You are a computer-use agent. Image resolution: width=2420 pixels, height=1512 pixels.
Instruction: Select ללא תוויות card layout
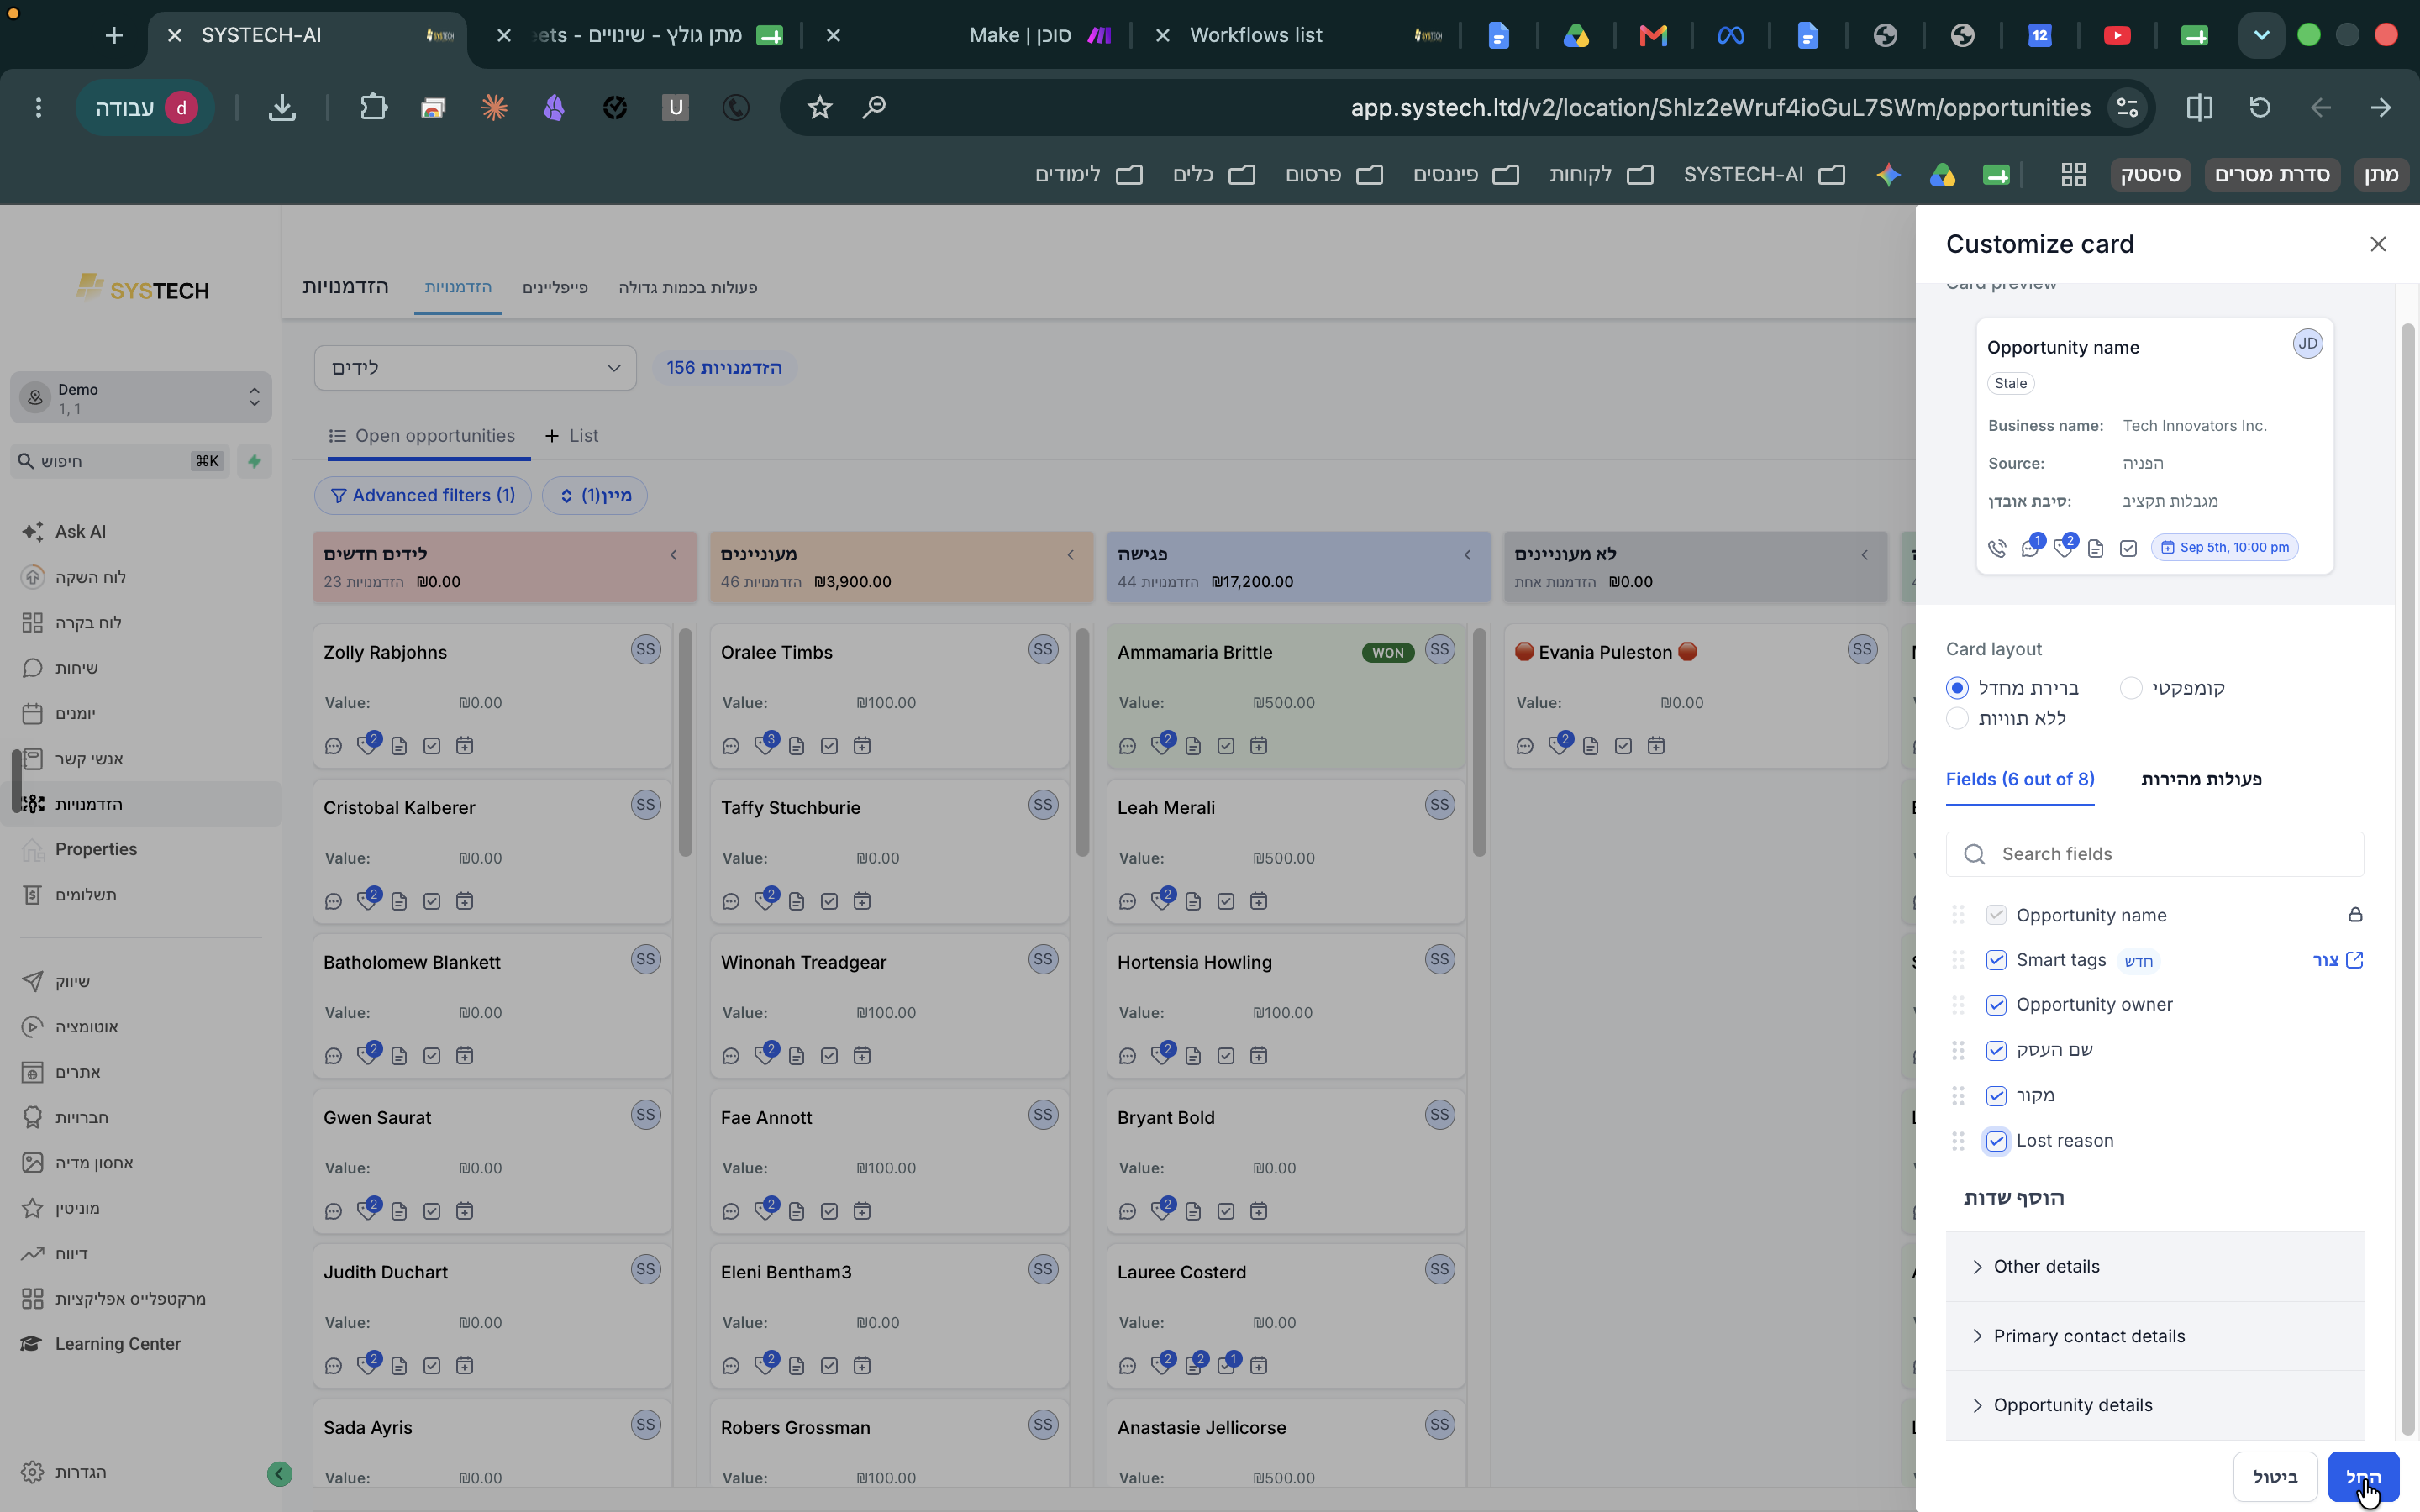pyautogui.click(x=1957, y=718)
